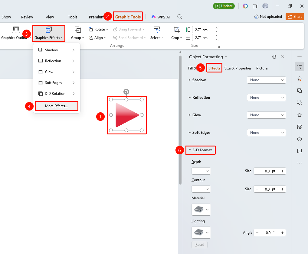Open the sidebar comments icon
Viewport: 308px width, 254px height.
coord(299,151)
